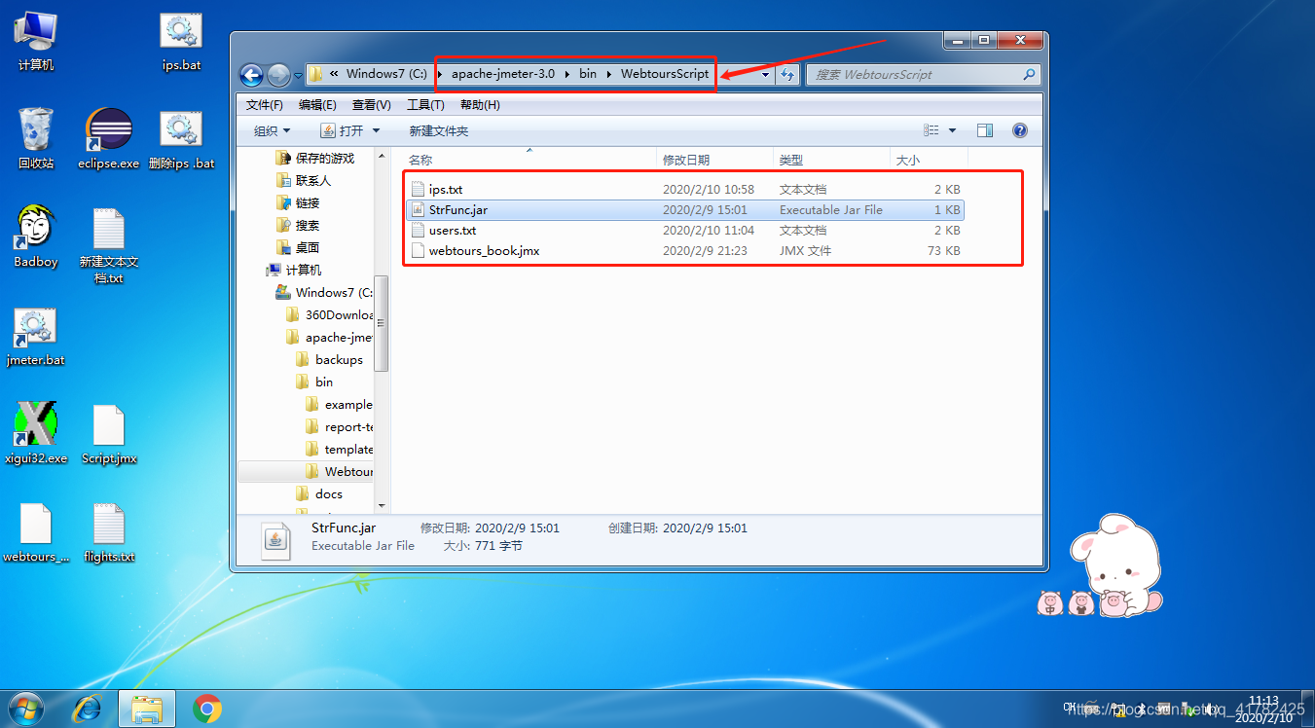Select the report-te tree folder

pos(349,426)
